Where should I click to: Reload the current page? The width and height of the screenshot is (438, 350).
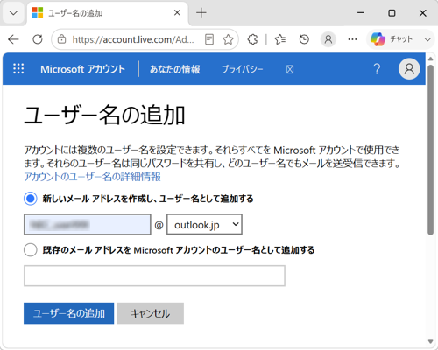(x=38, y=39)
